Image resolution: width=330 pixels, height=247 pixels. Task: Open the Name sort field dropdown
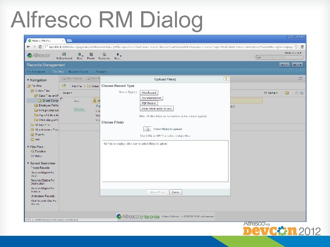(273, 93)
